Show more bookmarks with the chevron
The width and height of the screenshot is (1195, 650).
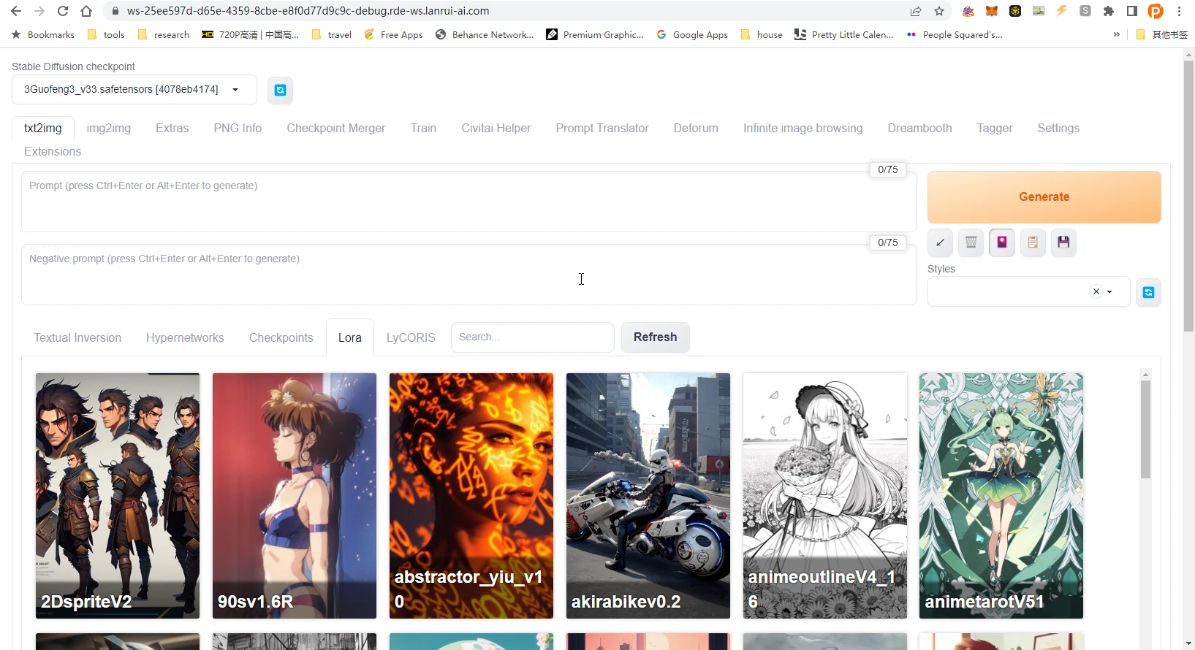[1116, 34]
